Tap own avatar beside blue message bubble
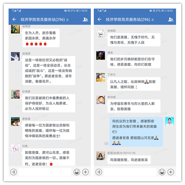This screenshot has width=185, height=185. (169, 121)
